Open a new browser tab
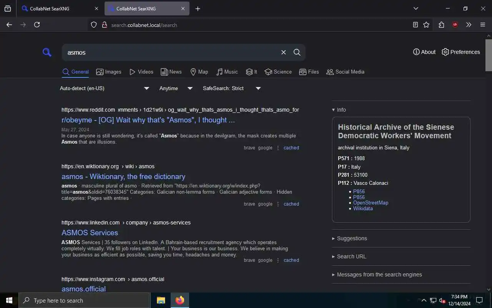492x308 pixels. pyautogui.click(x=198, y=8)
